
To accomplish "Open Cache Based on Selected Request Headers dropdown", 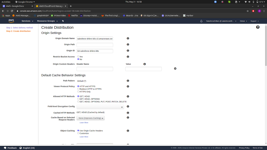I will coord(90,118).
